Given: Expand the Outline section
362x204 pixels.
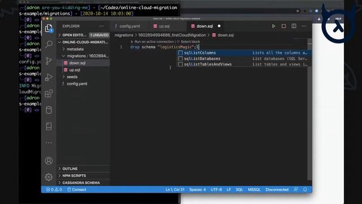Looking at the screenshot, I should click(83, 169).
